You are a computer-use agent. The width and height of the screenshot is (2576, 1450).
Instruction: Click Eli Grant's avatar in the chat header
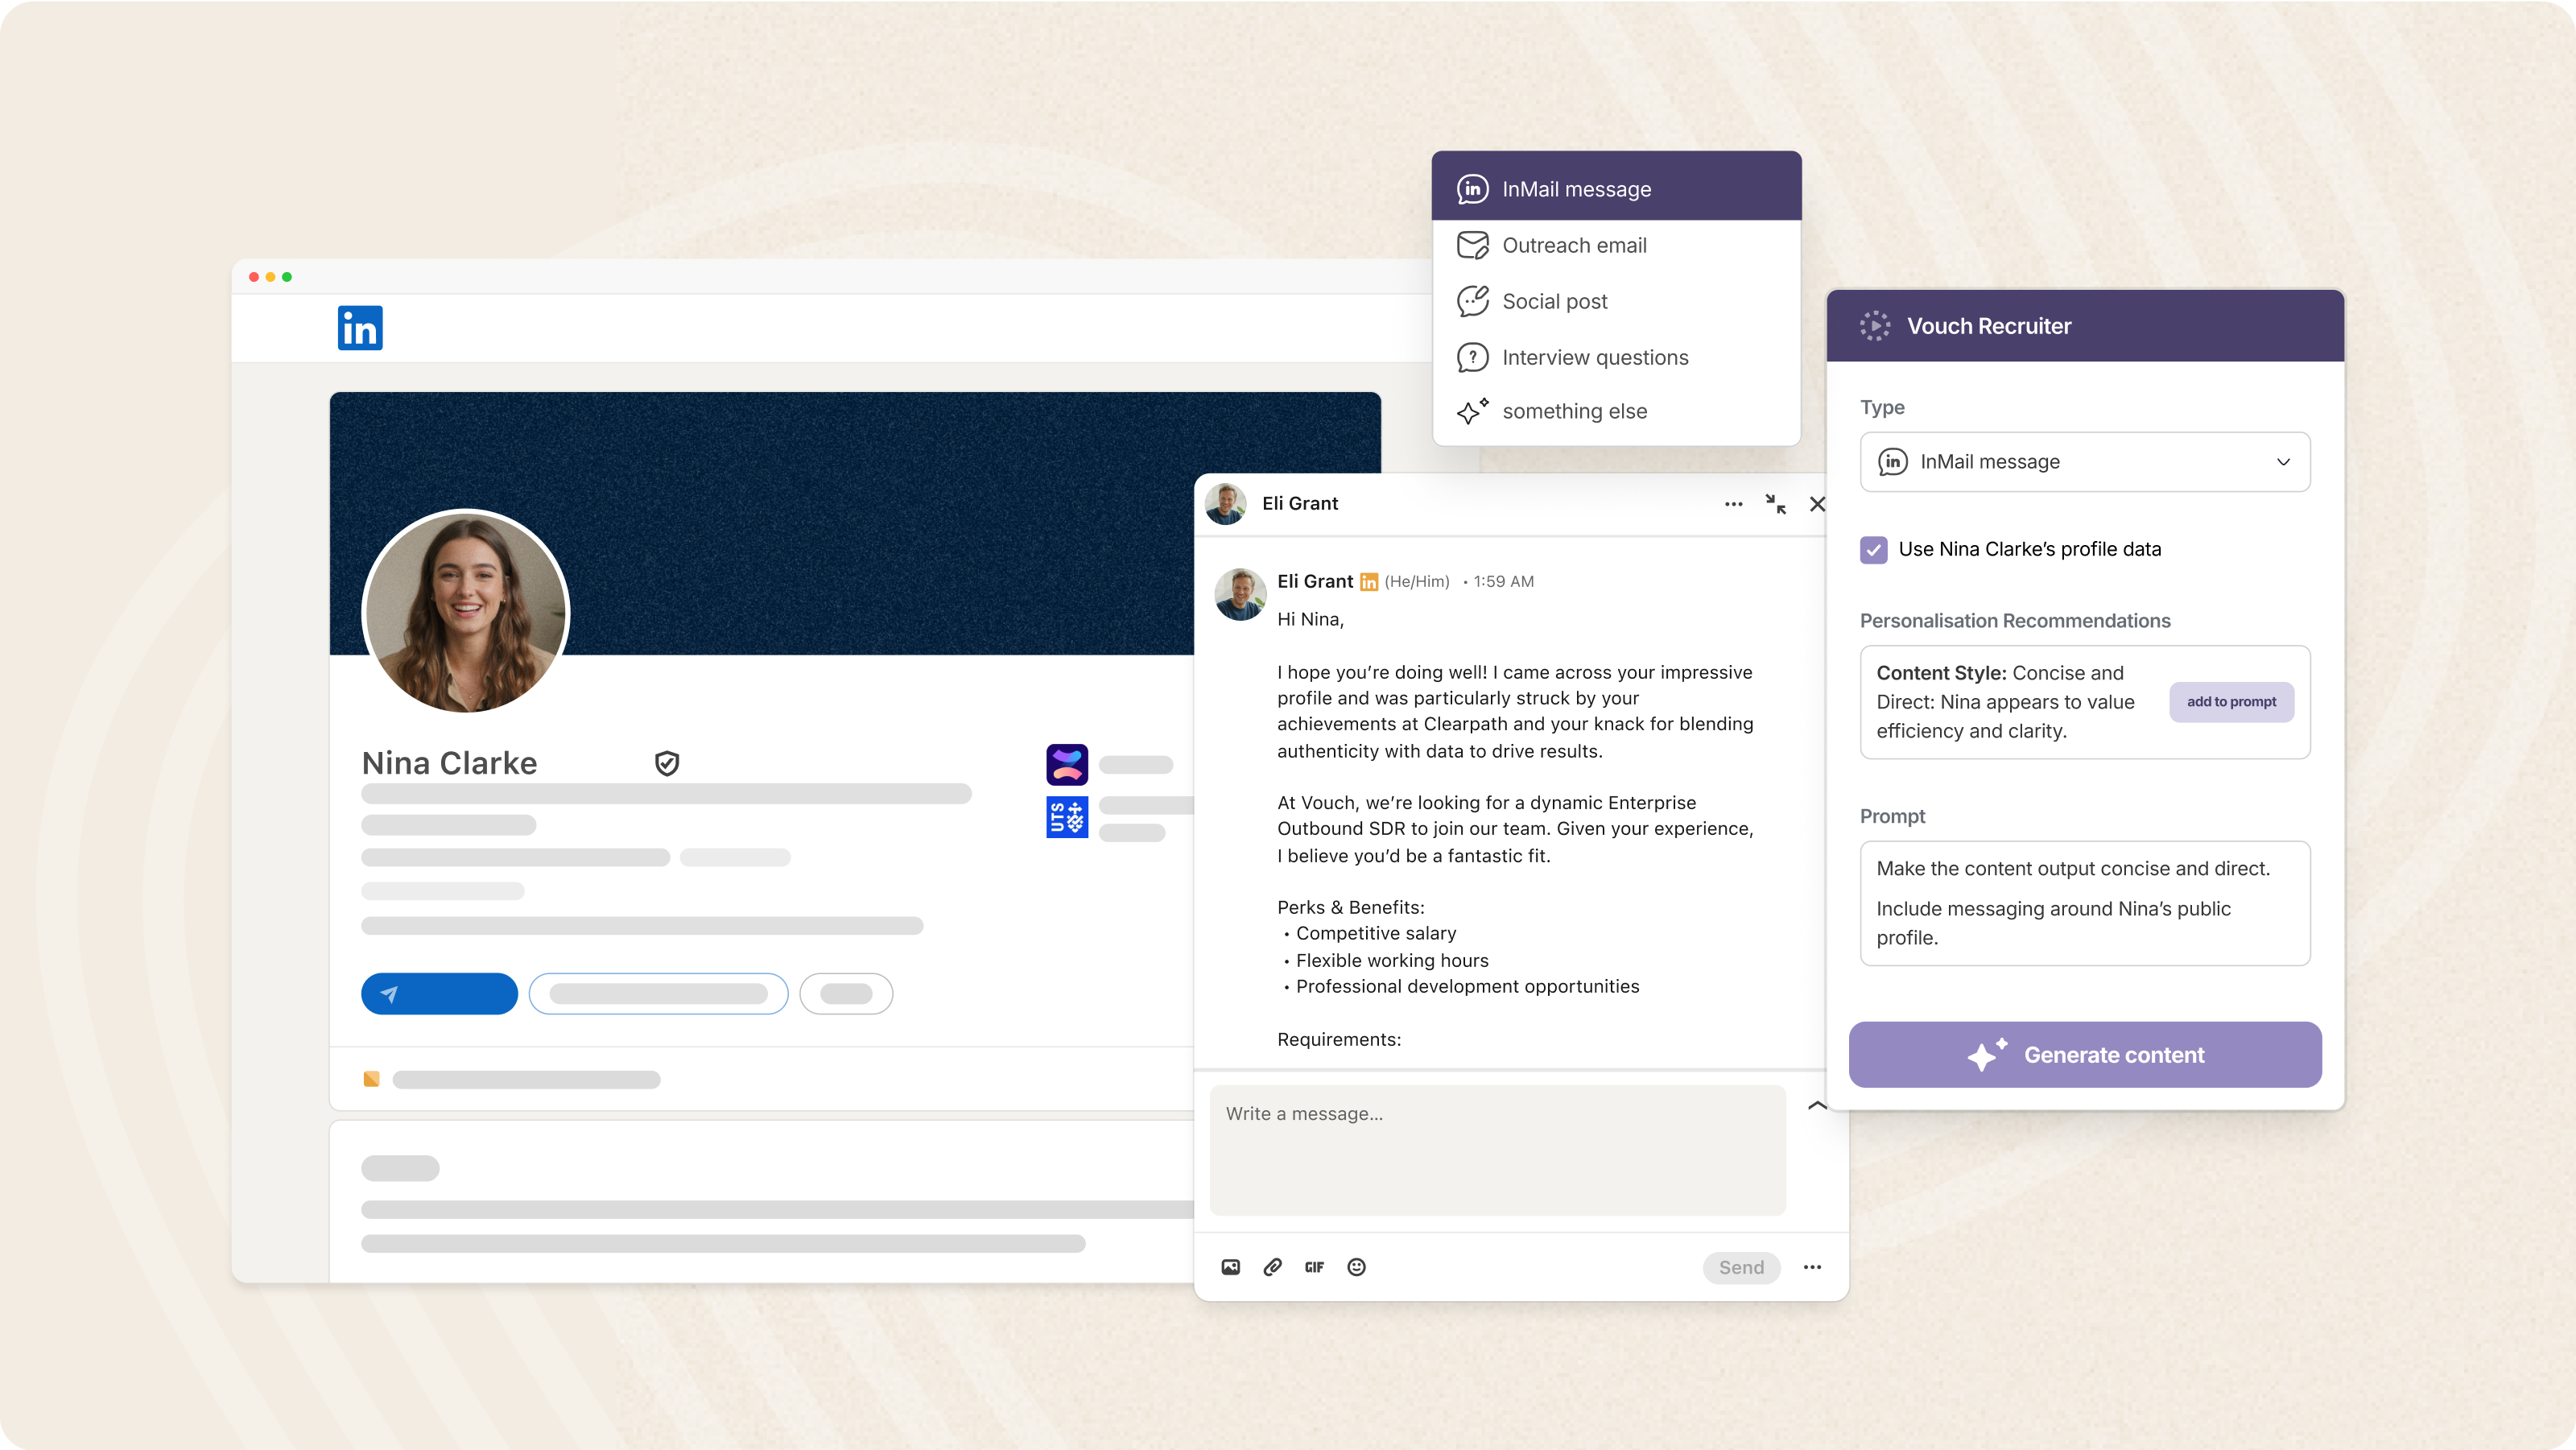click(1225, 504)
